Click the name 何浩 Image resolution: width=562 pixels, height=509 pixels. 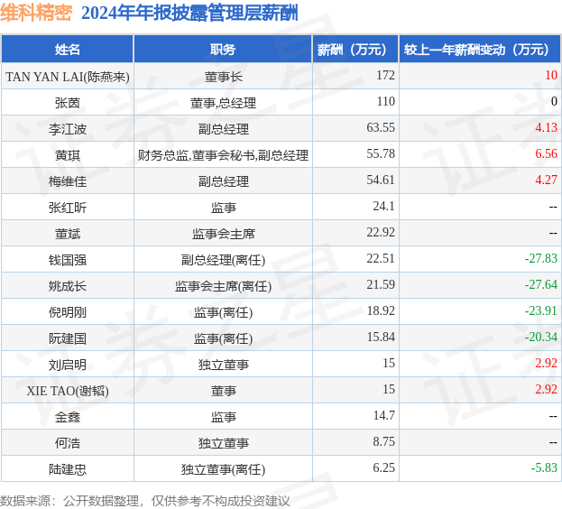(x=68, y=443)
